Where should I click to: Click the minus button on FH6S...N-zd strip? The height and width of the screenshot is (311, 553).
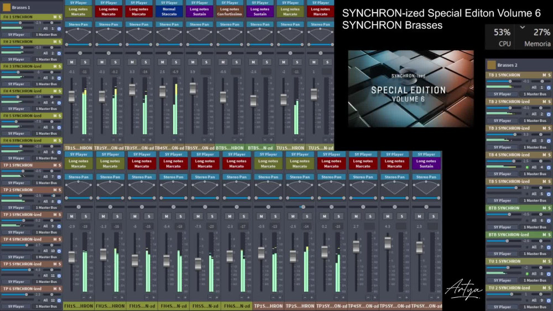pos(241,298)
